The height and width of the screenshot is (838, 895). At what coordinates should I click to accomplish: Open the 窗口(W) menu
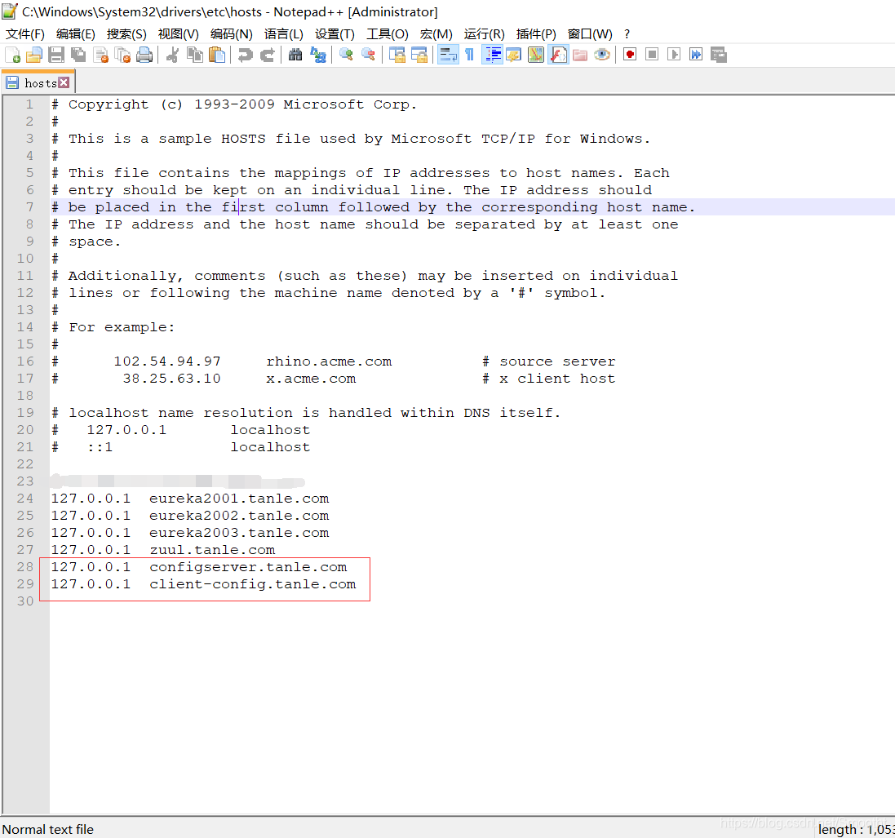(x=590, y=34)
